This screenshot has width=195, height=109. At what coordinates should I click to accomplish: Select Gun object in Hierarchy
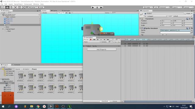coord(9,31)
